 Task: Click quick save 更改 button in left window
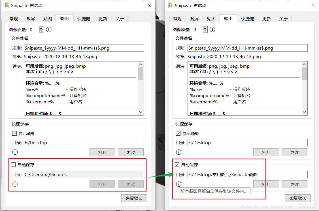[131, 152]
